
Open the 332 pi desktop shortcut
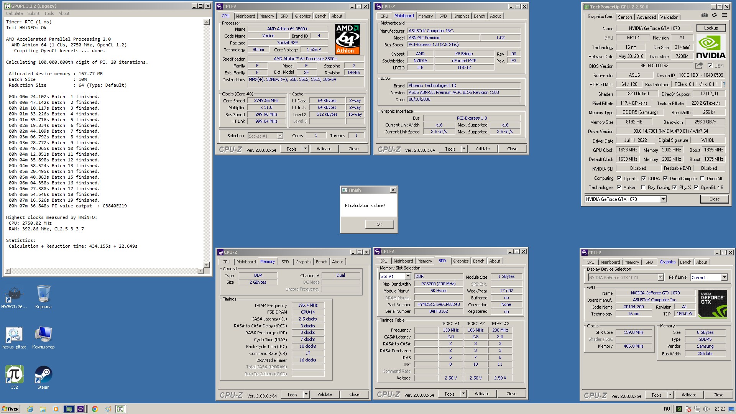point(14,378)
